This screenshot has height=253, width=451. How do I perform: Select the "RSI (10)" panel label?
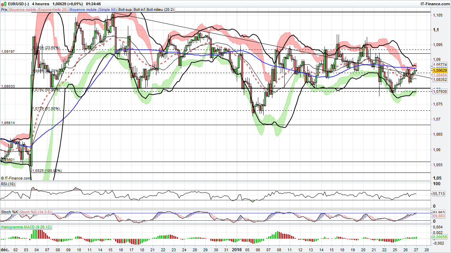click(x=8, y=183)
